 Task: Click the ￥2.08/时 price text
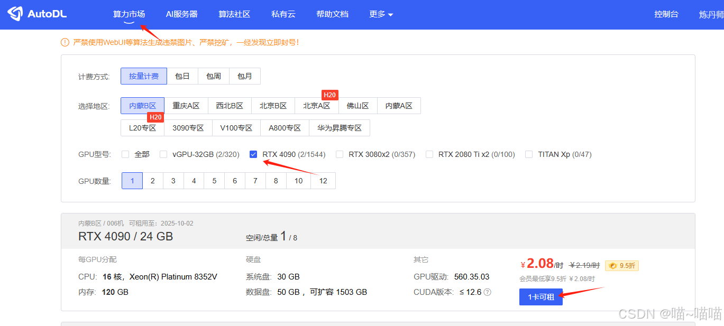(542, 264)
